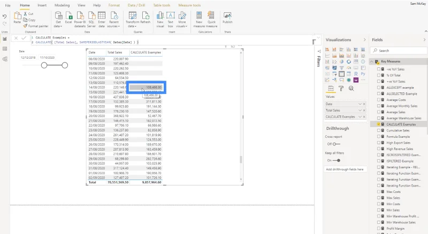Select the gauge visualization

pos(349,68)
